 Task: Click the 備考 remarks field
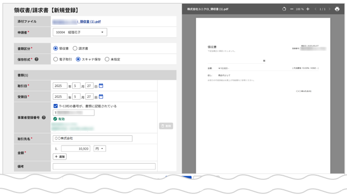[104, 166]
